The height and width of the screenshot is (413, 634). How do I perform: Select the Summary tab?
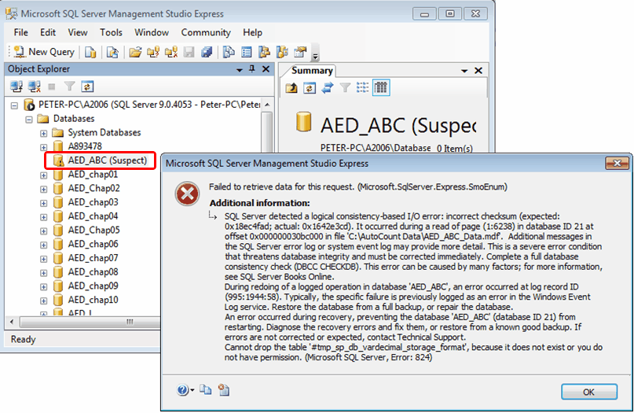(312, 71)
